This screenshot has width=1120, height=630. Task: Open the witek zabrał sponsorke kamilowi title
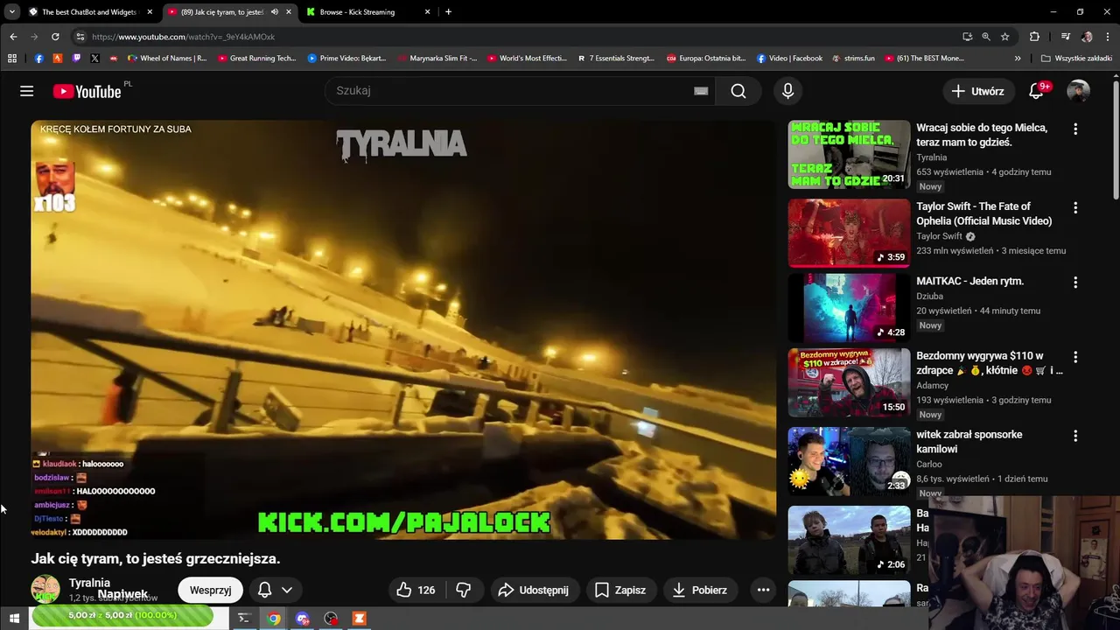coord(969,442)
